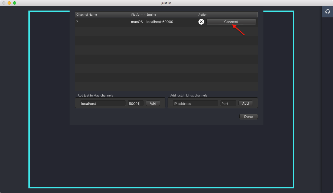This screenshot has height=193, width=333.
Task: Select the macOS - localhost:50000 entry
Action: click(152, 22)
